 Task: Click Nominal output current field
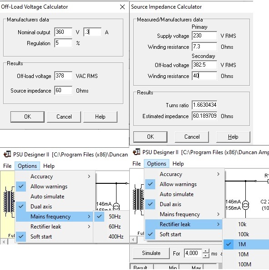coord(92,32)
